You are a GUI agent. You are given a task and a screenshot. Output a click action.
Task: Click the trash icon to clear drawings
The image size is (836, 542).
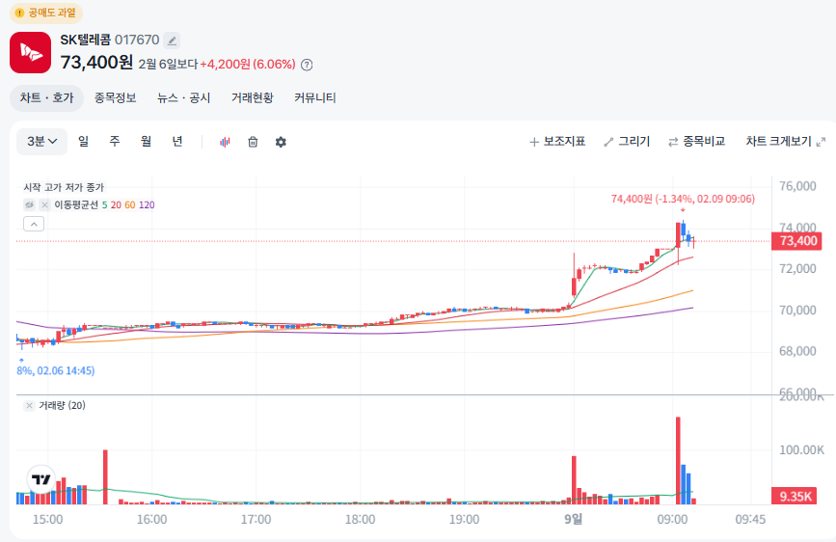[x=253, y=142]
